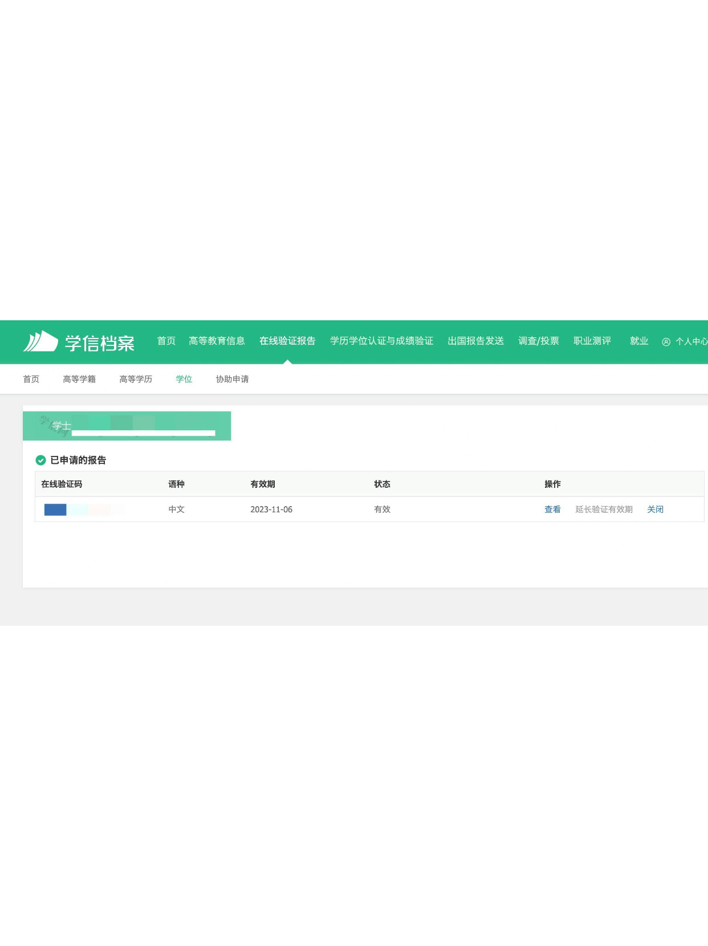Open the 就业 navigation item
Screen dimensions: 708x946
[638, 341]
